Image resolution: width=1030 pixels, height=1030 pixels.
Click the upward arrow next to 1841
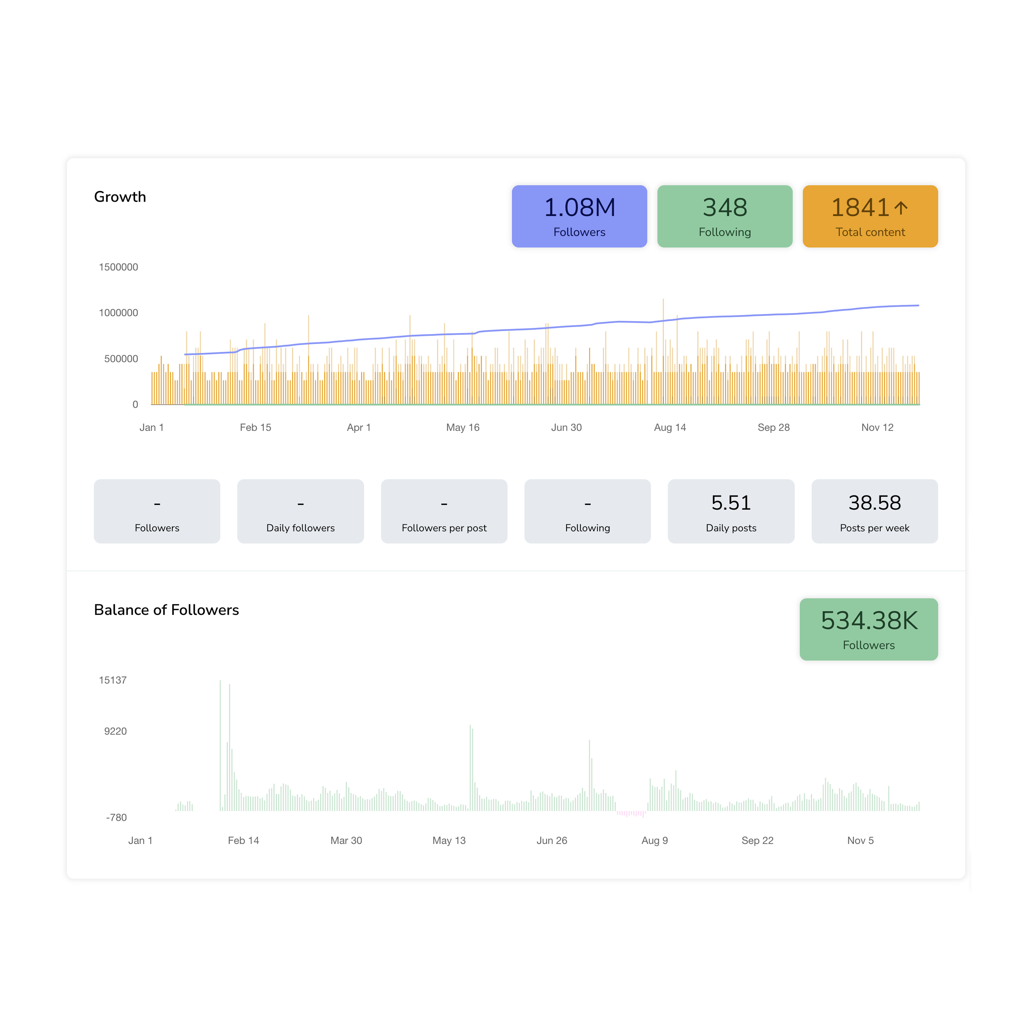[x=900, y=207]
